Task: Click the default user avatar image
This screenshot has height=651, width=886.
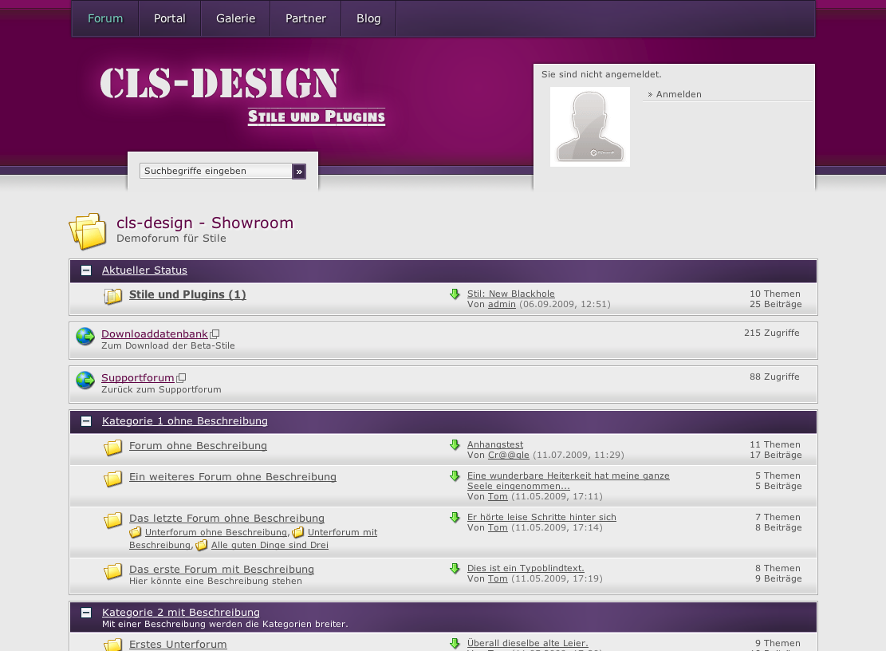Action: (590, 127)
